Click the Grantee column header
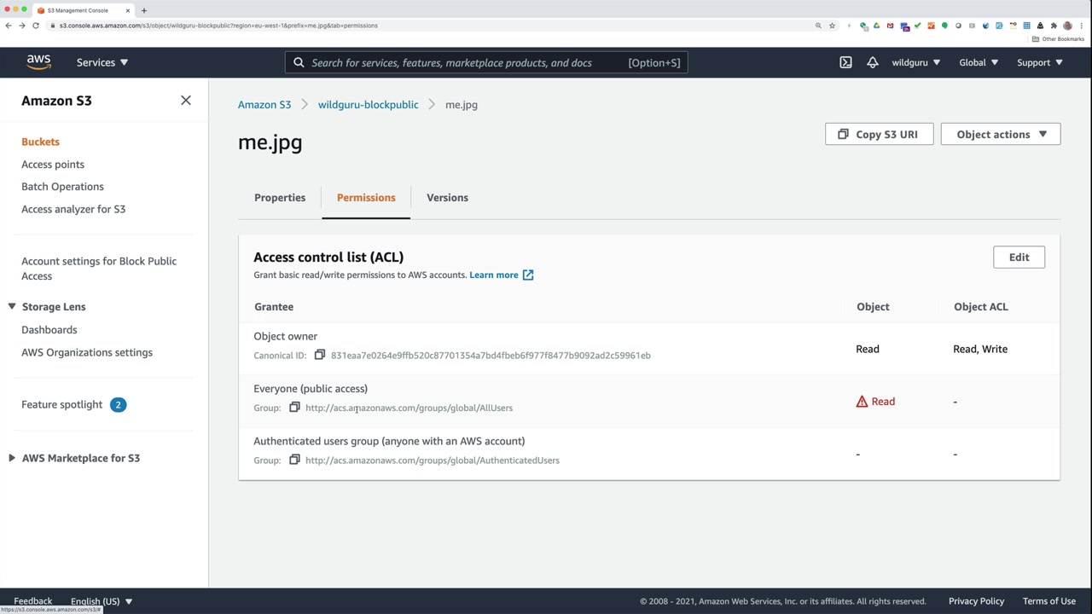The image size is (1092, 614). 274,307
